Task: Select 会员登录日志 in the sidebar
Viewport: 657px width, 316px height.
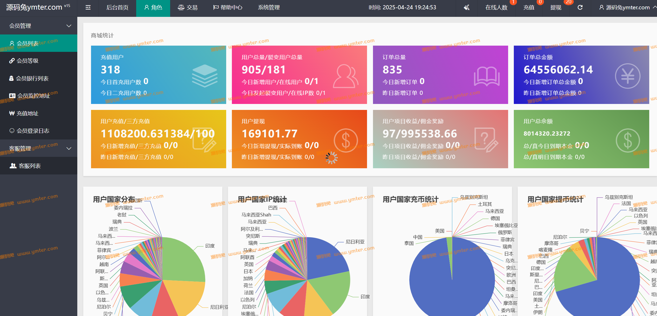Action: coord(39,131)
